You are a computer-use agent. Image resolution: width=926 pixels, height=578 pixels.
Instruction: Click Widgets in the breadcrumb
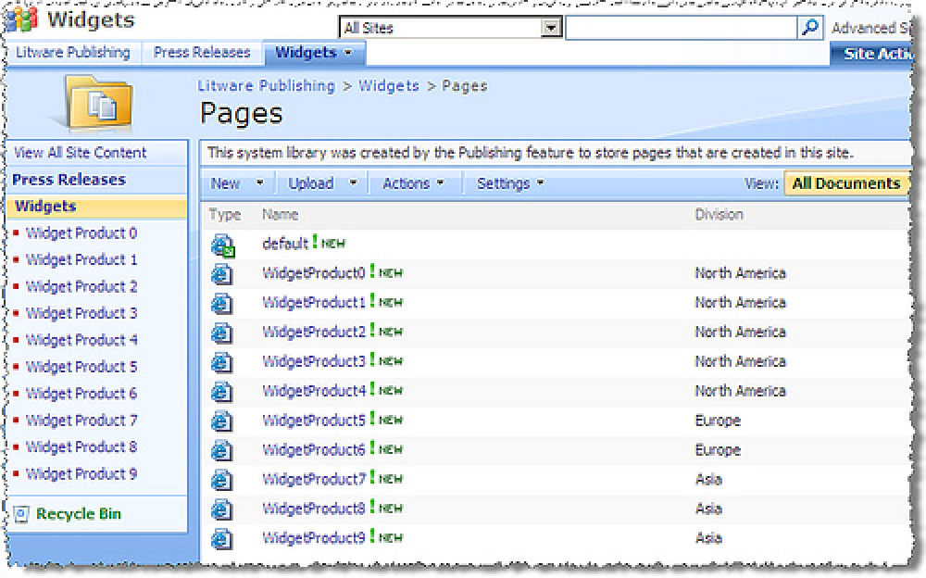389,86
